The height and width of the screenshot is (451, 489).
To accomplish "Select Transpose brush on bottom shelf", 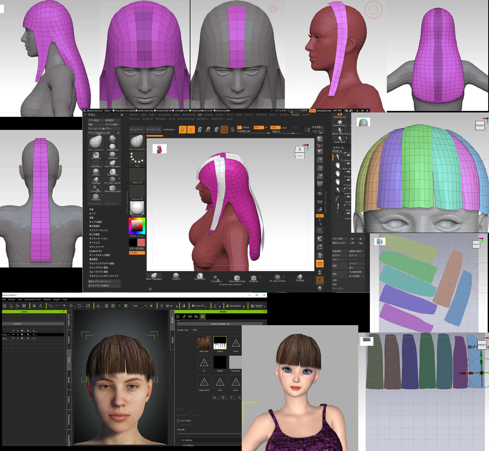I will pos(216,278).
